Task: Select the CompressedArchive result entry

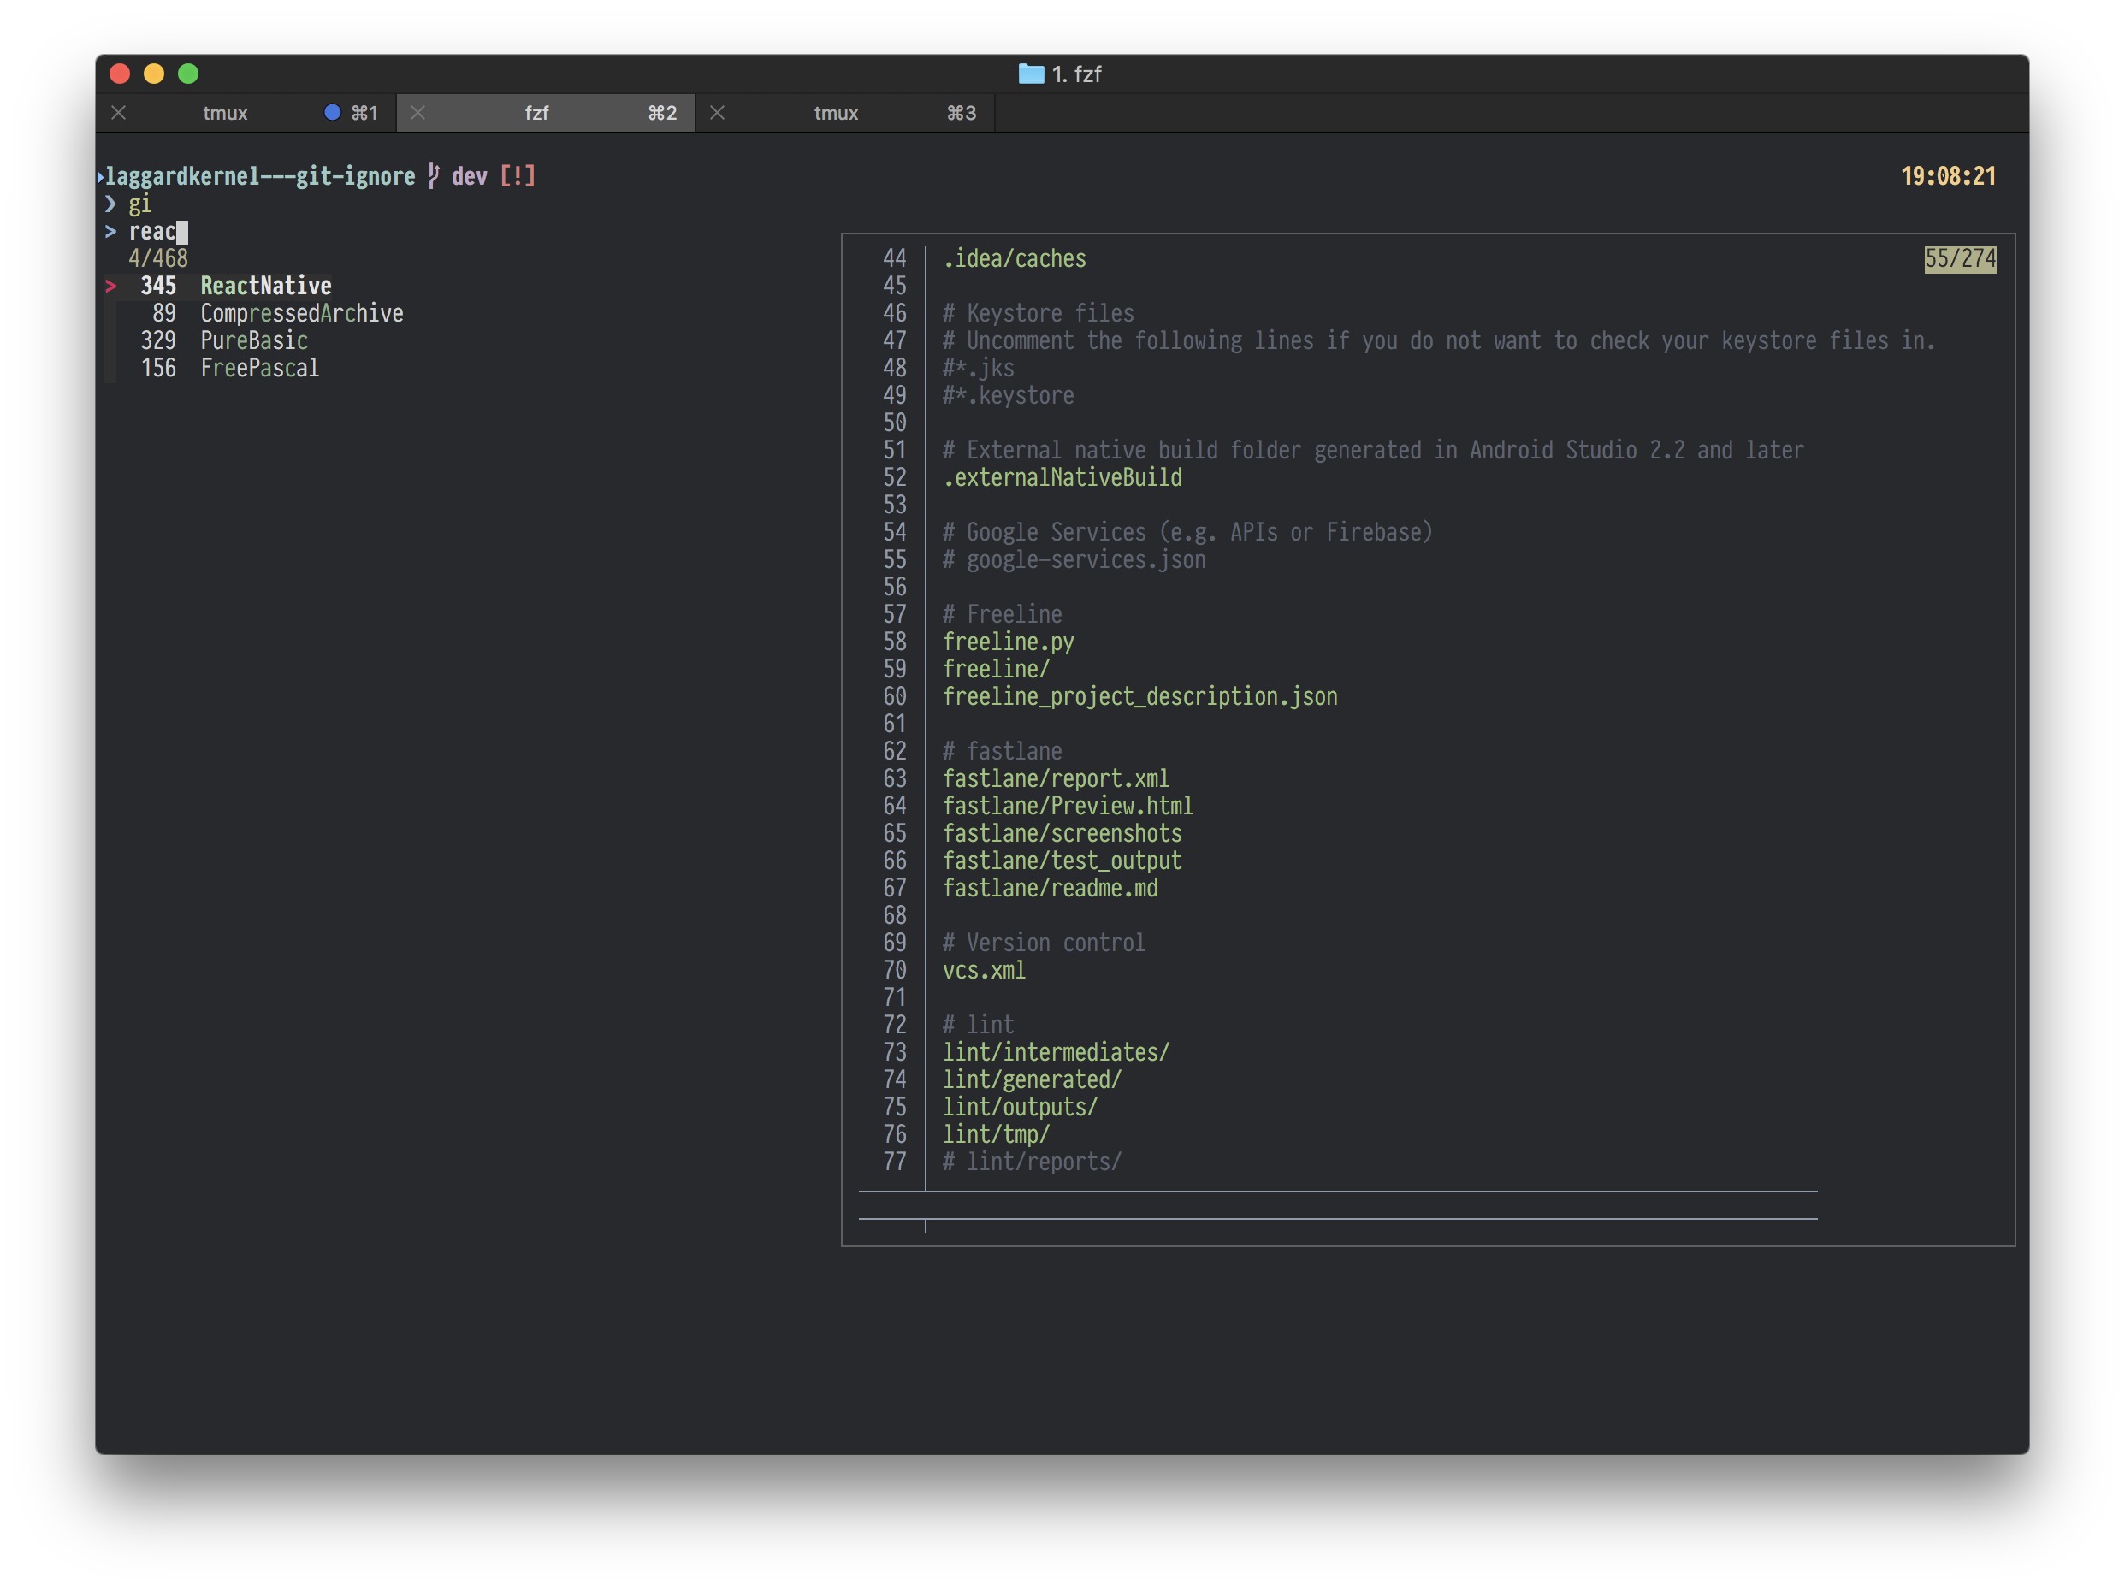Action: click(302, 313)
